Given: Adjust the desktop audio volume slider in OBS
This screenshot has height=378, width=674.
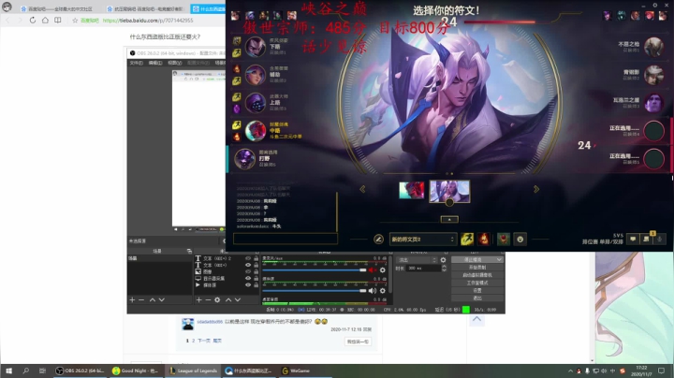Looking at the screenshot, I should tap(315, 291).
